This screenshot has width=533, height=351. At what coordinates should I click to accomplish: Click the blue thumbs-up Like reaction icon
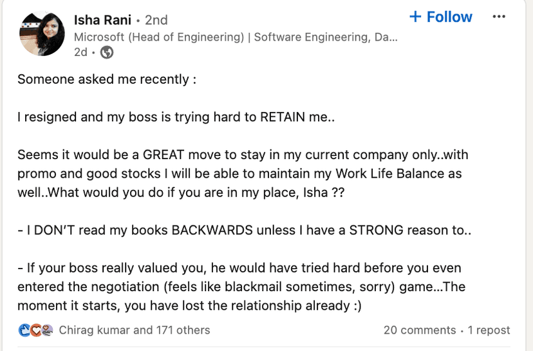point(24,330)
